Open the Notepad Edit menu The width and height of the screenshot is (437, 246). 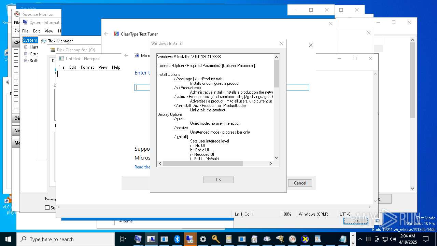click(73, 67)
